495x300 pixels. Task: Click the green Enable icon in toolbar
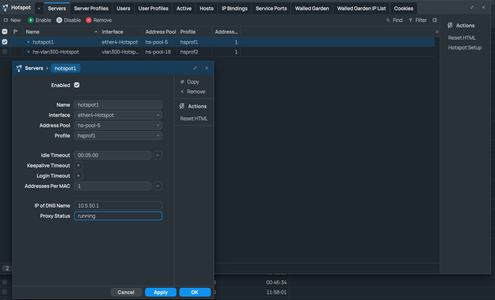pos(31,20)
